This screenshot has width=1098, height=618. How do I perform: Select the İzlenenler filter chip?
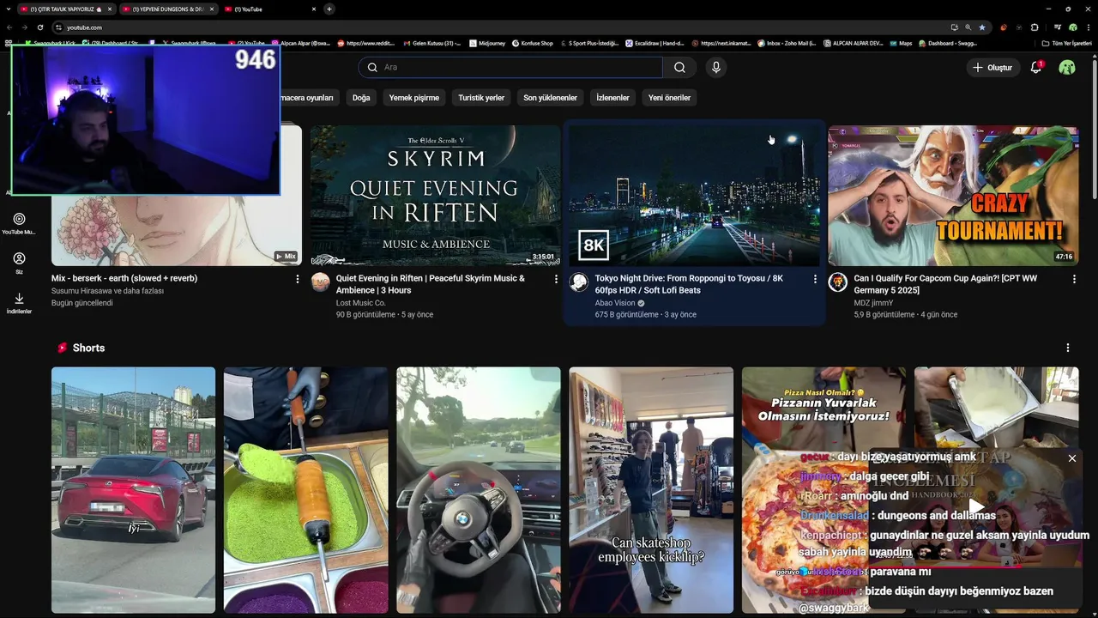coord(612,98)
